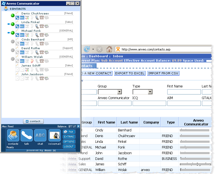Click the LOGOUT button
215x174 pixels.
(x=69, y=147)
